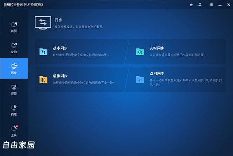The image size is (233, 156).
Task: Minimize the application window
Action: click(220, 5)
